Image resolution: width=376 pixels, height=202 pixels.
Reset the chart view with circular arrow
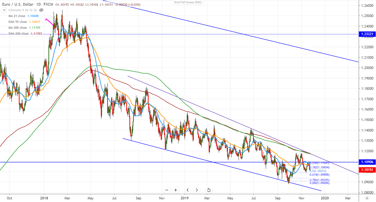pyautogui.click(x=209, y=190)
